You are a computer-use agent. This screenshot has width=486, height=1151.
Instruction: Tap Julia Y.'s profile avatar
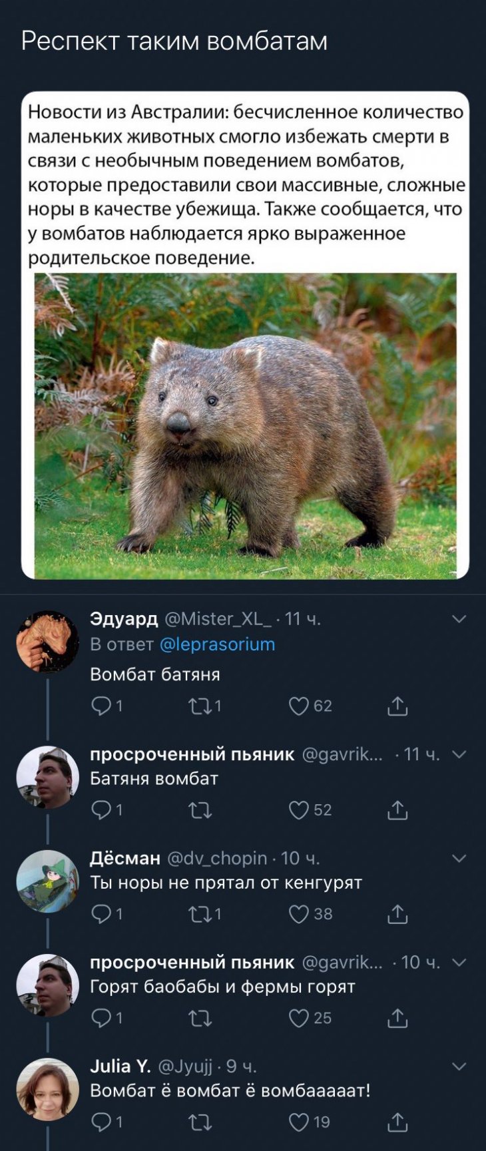(x=47, y=1089)
